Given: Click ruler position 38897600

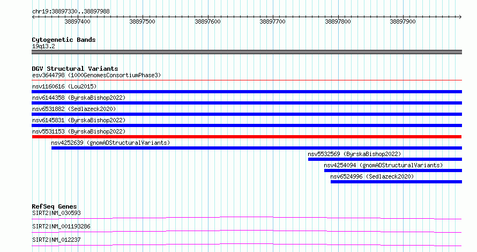Looking at the screenshot, I should [207, 21].
